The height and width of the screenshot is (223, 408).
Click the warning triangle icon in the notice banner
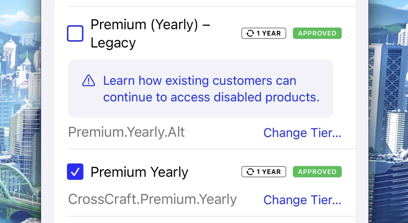tap(88, 81)
